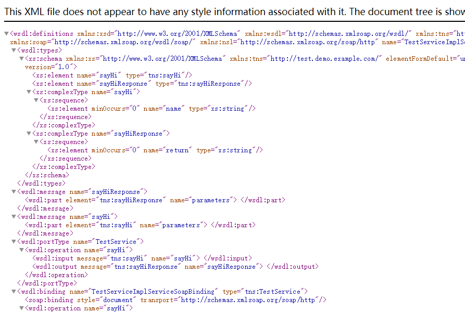465x313 pixels.
Task: Click the xs:element name="sayHi" type="tns:sayHi" line
Action: coord(112,75)
